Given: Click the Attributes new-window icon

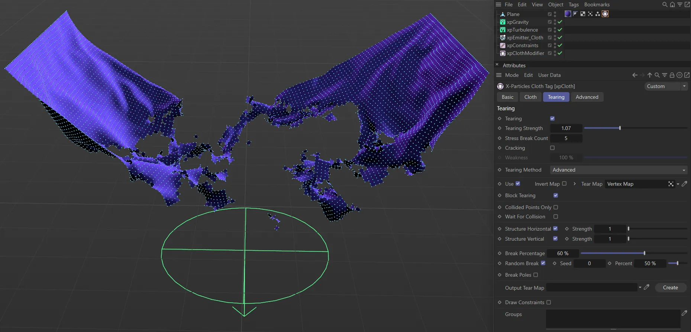Looking at the screenshot, I should click(x=687, y=75).
